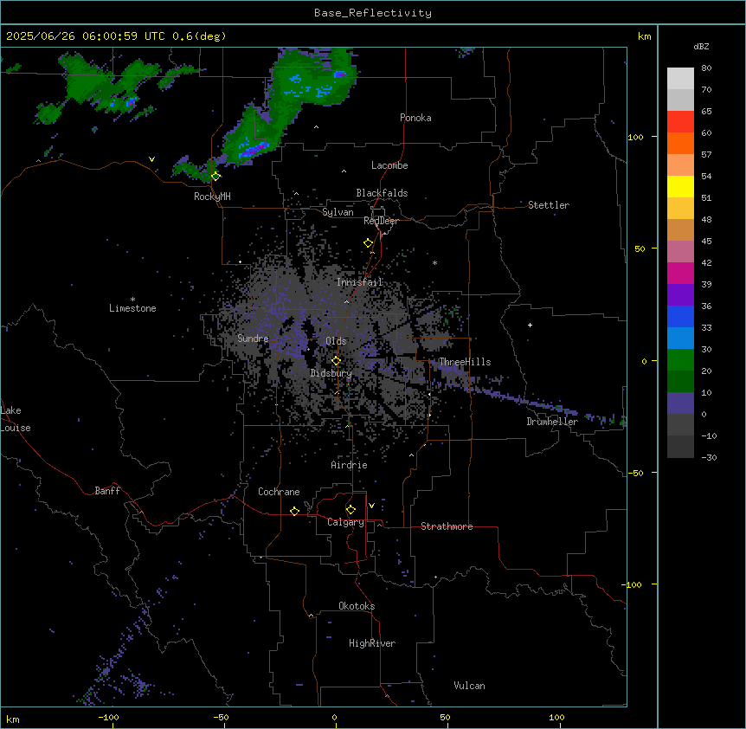Select the white plus marker northwest of Drumheller

click(530, 325)
